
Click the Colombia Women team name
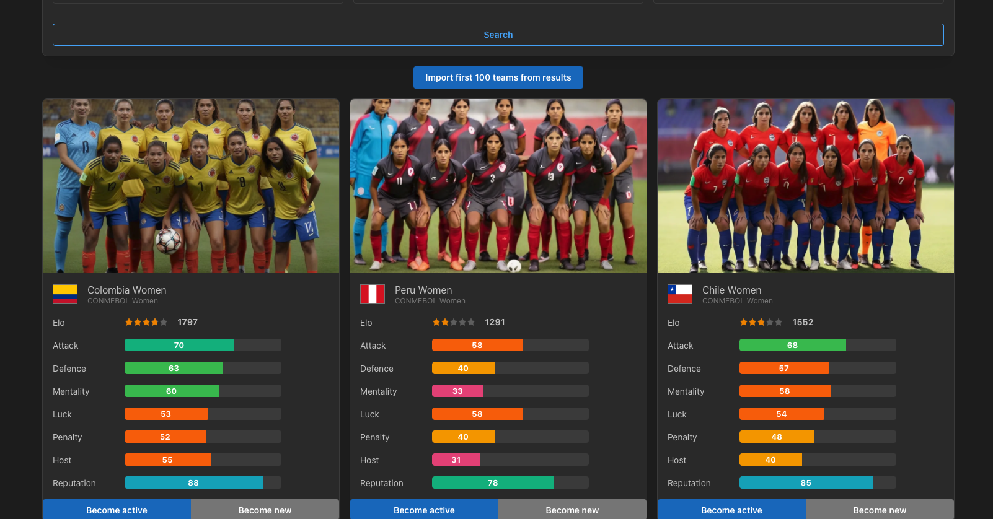[126, 290]
